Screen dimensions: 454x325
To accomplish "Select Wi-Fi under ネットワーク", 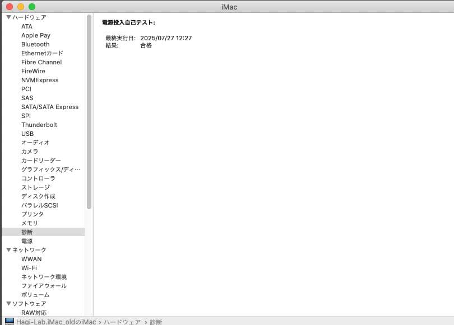I will click(x=30, y=268).
